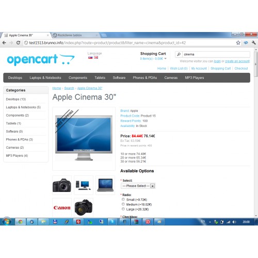
Task: Open the Windows Start button
Action: coord(7,221)
